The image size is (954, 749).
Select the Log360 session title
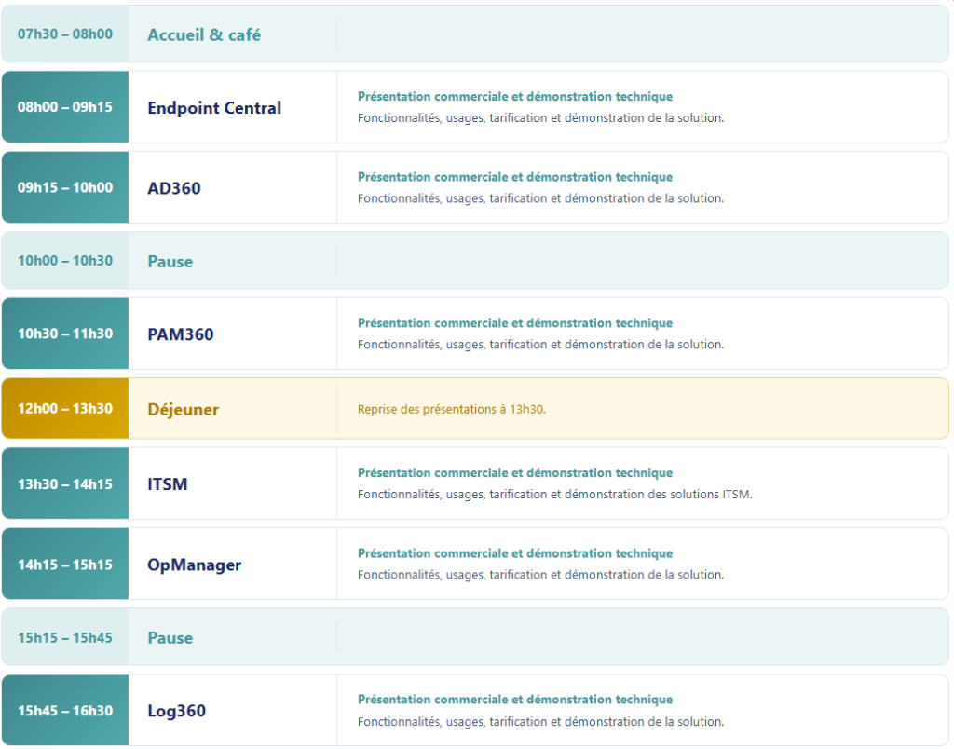(176, 712)
